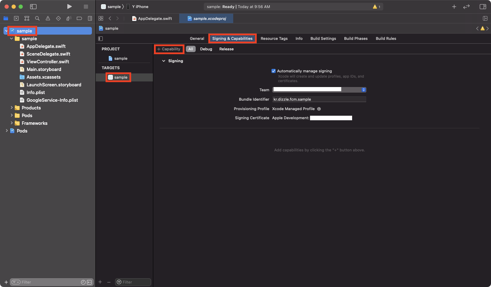Add a new file with navigator plus button

coord(6,282)
